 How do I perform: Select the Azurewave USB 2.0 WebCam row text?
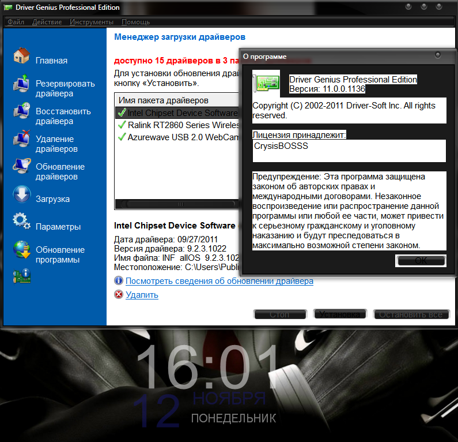[x=183, y=137]
